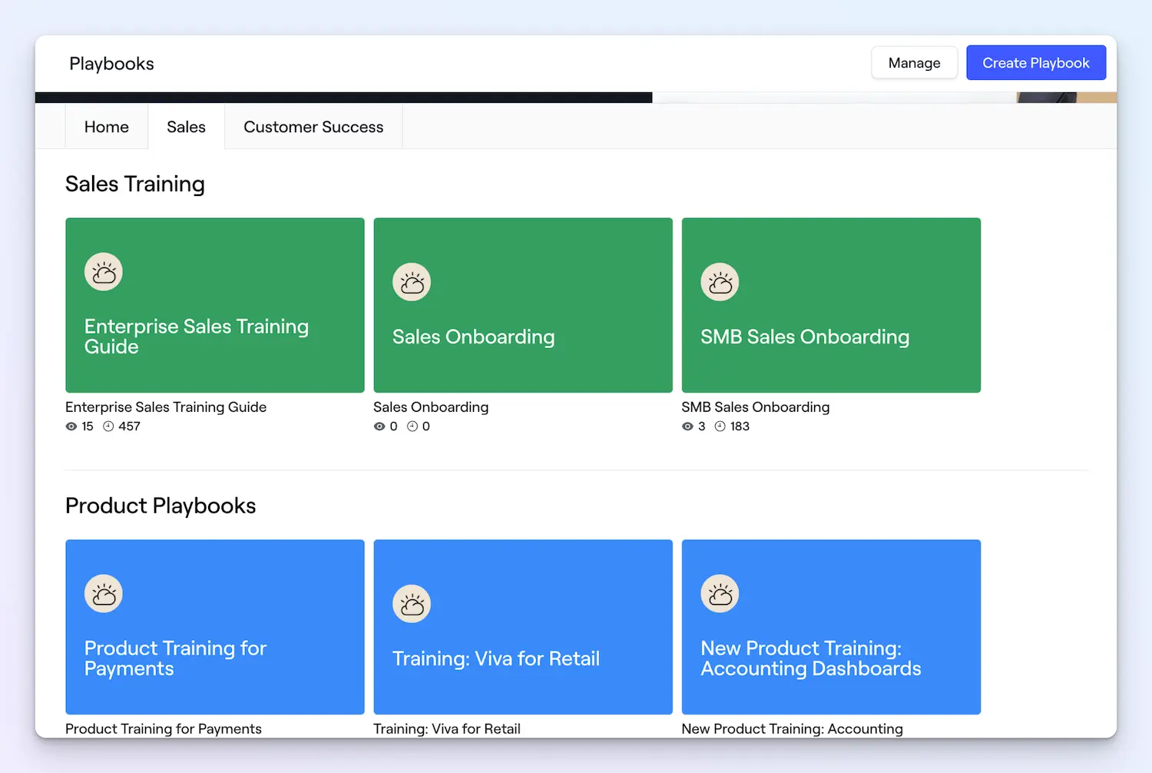Screen dimensions: 1152x773
Task: Open the Training: Viva for Retail blue card
Action: pyautogui.click(x=523, y=627)
